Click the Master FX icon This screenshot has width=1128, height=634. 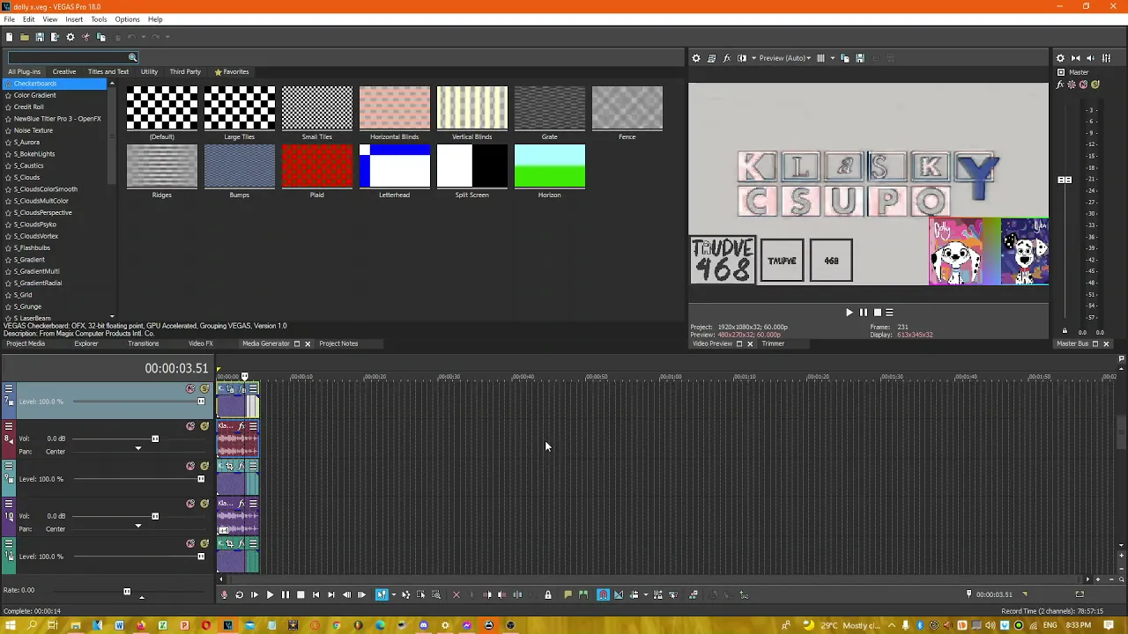(x=1061, y=85)
